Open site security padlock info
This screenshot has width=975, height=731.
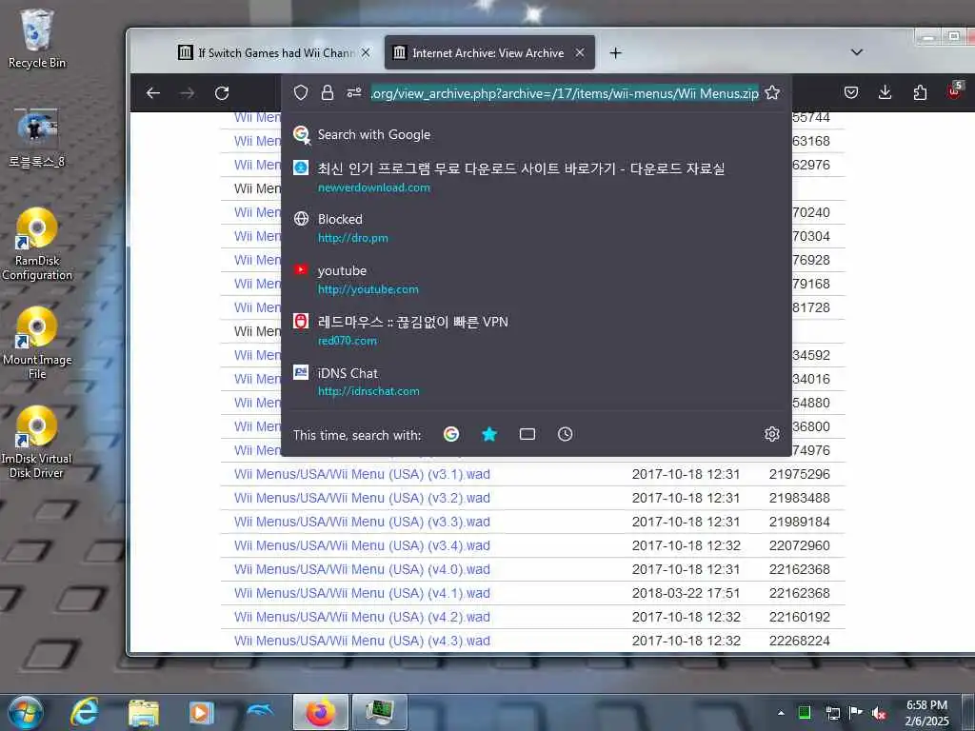(328, 93)
